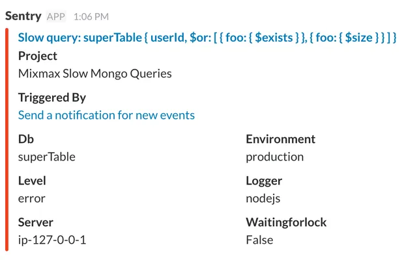
Task: Open the Slow query superTable issue link
Action: (207, 38)
